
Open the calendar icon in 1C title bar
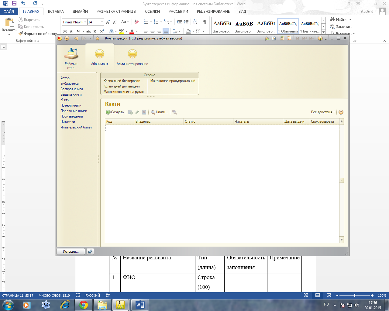[289, 38]
